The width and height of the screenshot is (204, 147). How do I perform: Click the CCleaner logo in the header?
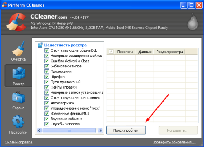coord(16,22)
